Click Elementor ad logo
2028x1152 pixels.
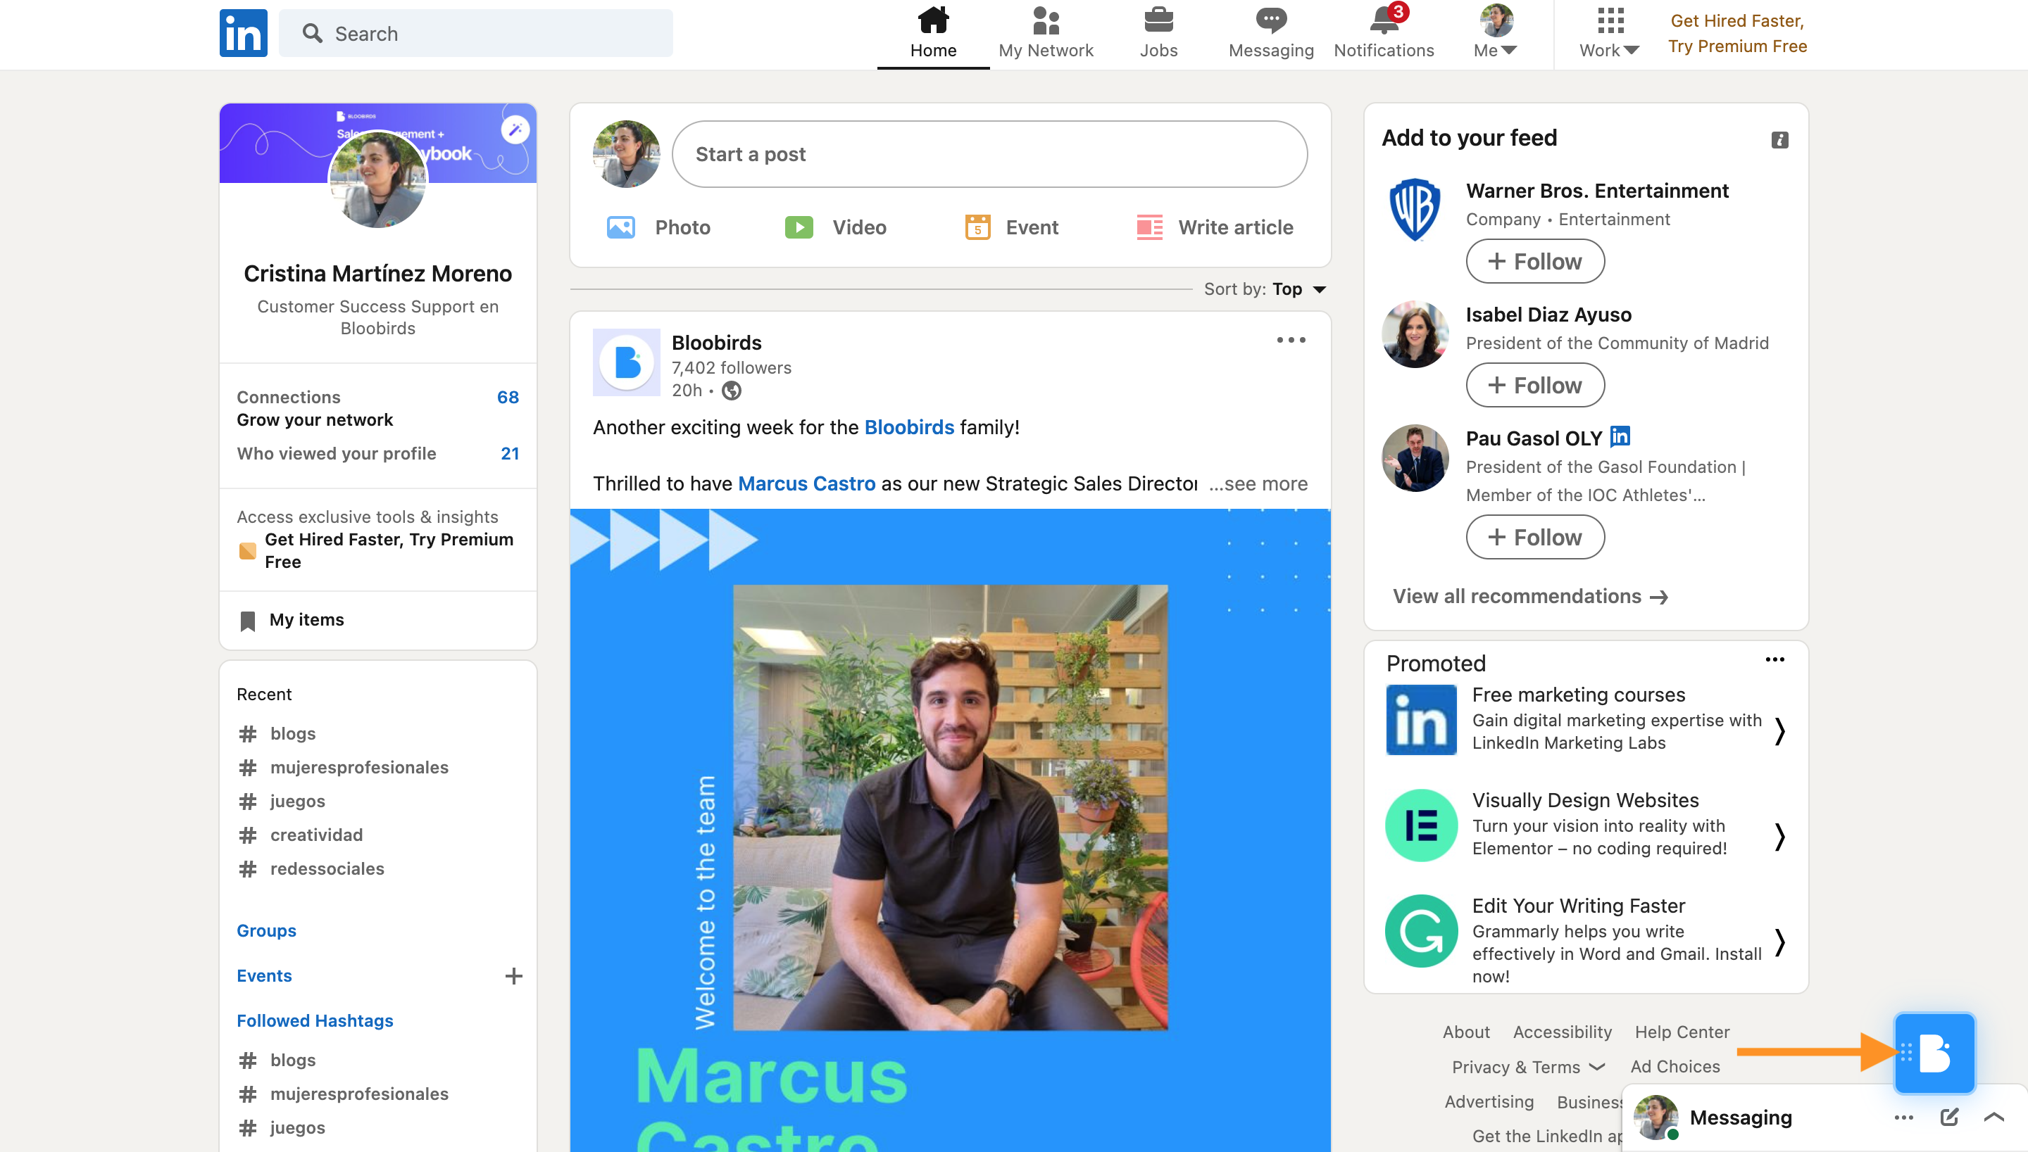pos(1421,825)
